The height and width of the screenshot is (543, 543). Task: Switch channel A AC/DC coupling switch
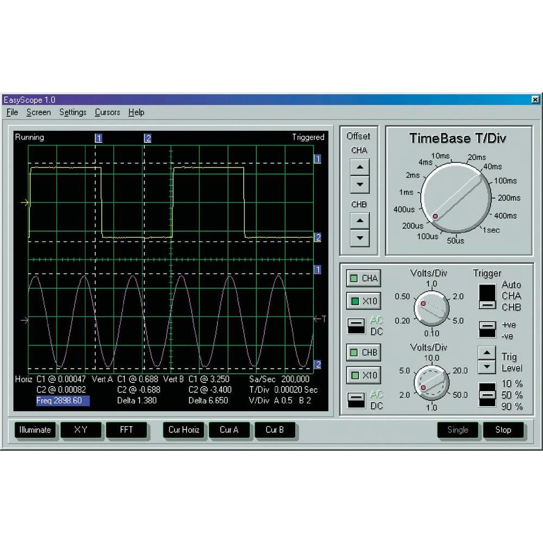[356, 326]
